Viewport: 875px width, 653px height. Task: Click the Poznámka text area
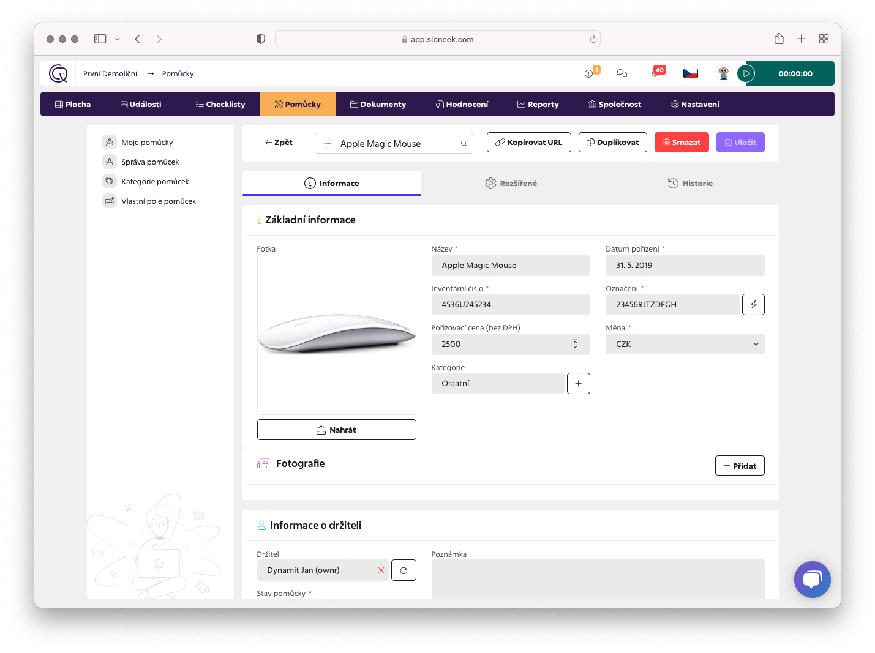click(x=598, y=579)
